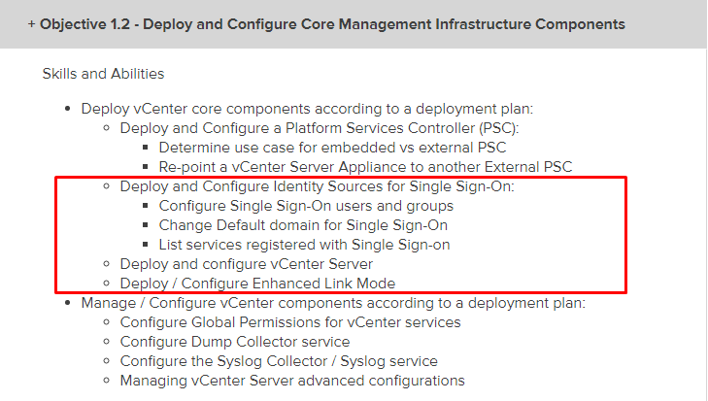The height and width of the screenshot is (401, 708).
Task: Click Manage / Configure vCenter components line
Action: (333, 303)
